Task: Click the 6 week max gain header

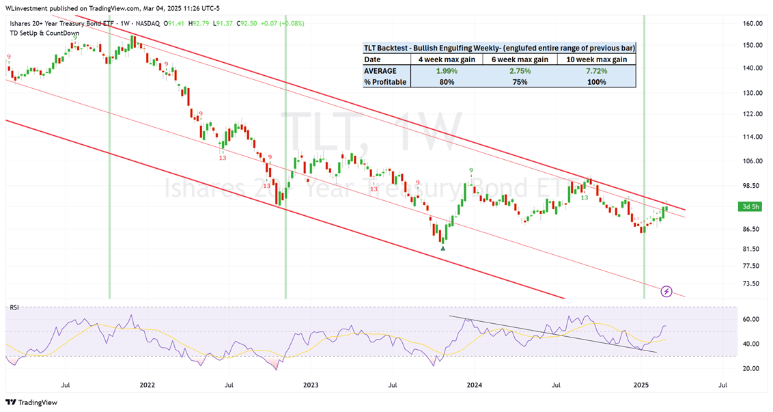Action: [520, 59]
